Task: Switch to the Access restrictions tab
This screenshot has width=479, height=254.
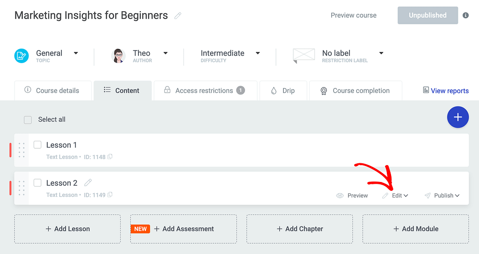Action: pos(205,91)
